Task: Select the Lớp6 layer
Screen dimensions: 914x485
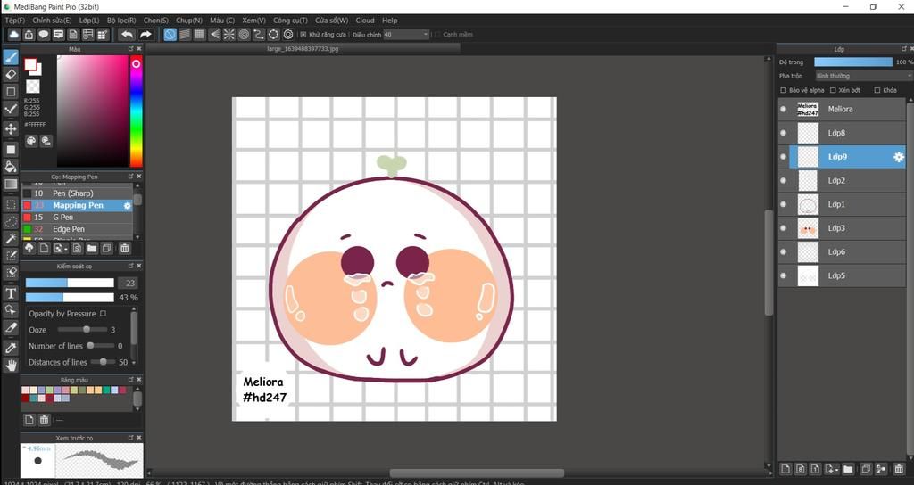Action: click(x=842, y=252)
